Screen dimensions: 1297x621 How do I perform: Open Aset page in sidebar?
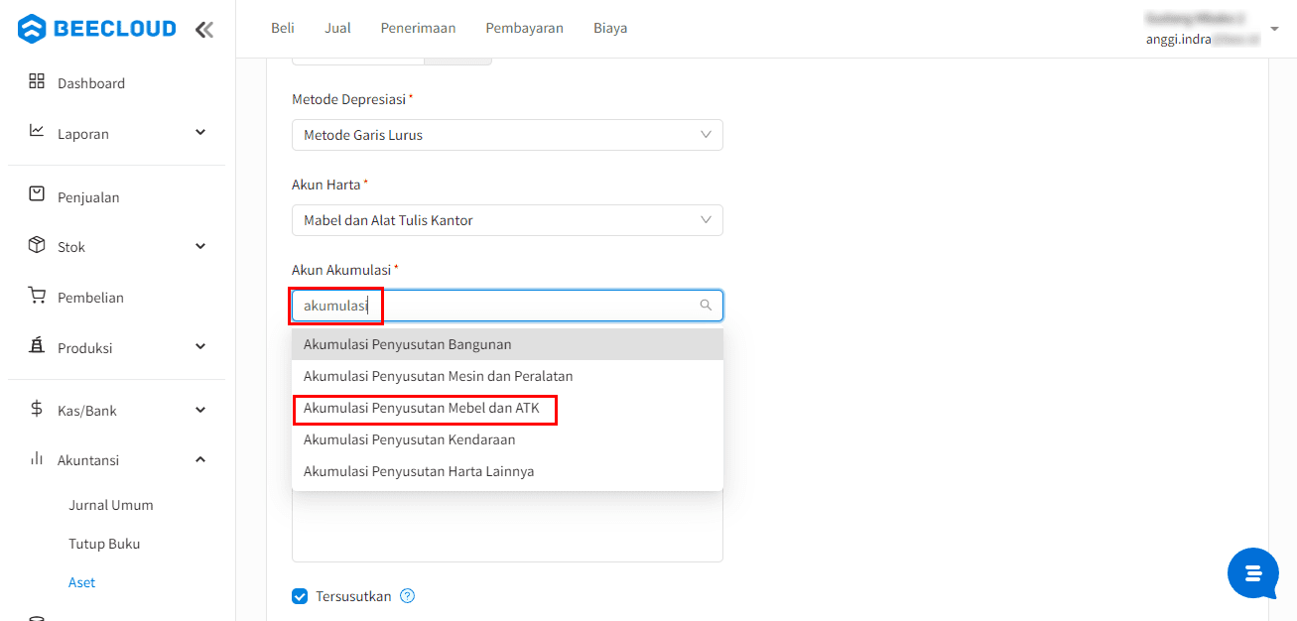pyautogui.click(x=82, y=582)
